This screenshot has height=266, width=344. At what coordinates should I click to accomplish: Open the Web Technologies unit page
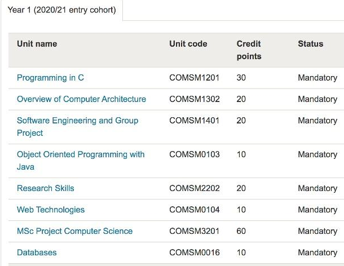(51, 210)
